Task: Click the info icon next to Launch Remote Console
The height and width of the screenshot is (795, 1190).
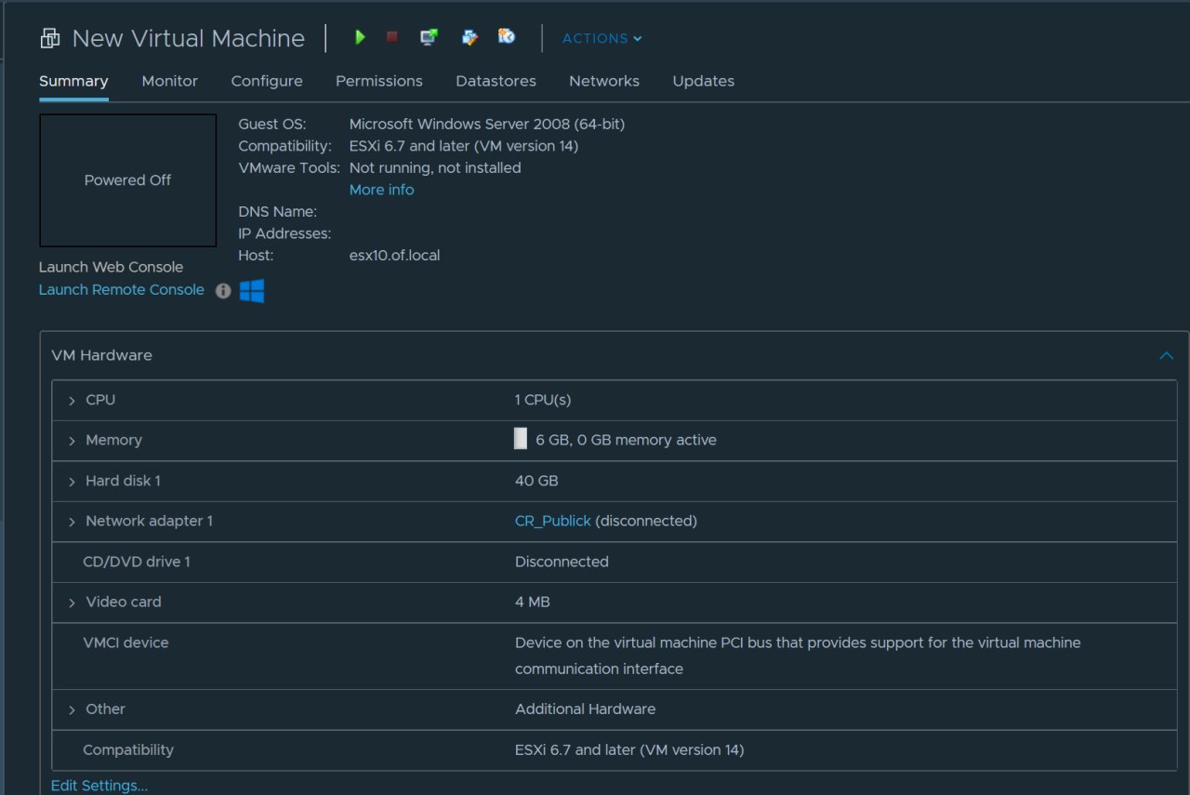Action: pos(223,290)
